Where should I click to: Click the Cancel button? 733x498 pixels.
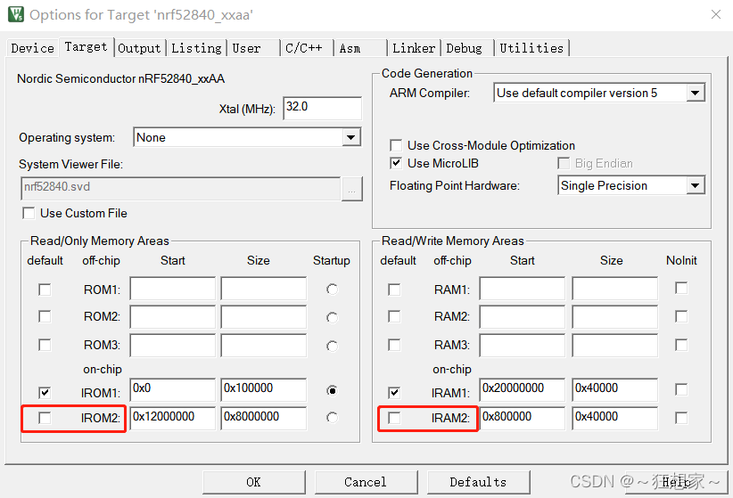coord(366,482)
